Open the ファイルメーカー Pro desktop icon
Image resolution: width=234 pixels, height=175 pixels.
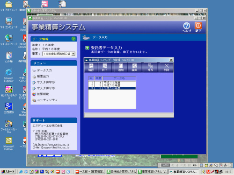click(x=9, y=126)
